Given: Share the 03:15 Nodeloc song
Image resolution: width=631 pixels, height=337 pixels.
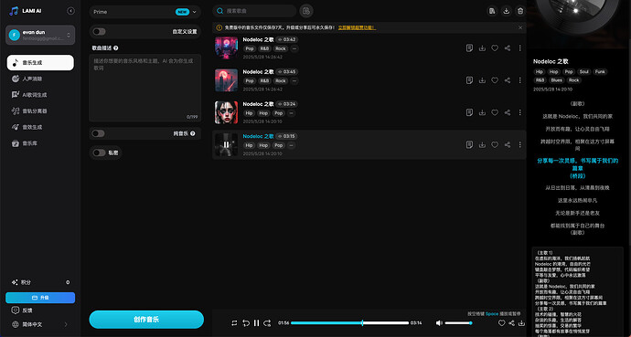Looking at the screenshot, I should [508, 144].
